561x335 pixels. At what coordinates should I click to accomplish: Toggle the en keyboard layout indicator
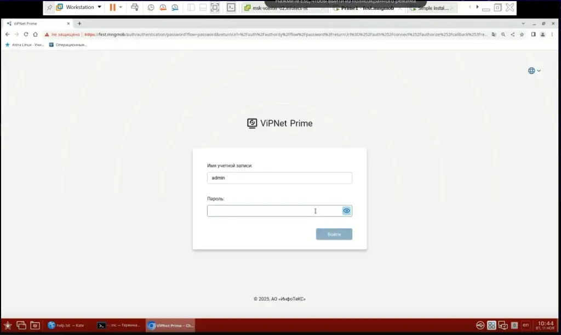(525, 325)
